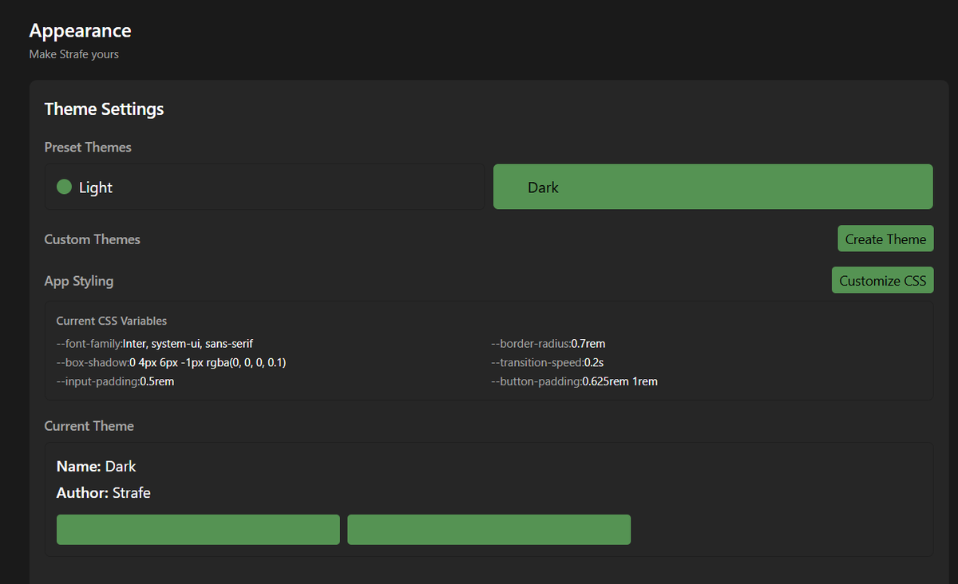Click the 'Name: Dark' line

point(97,466)
